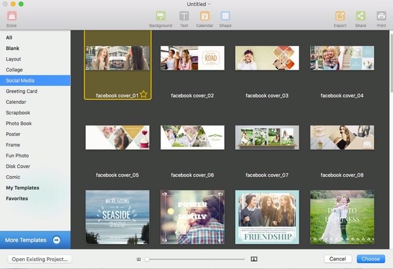Click the facebook cover_02 label
Image resolution: width=393 pixels, height=269 pixels.
click(193, 96)
